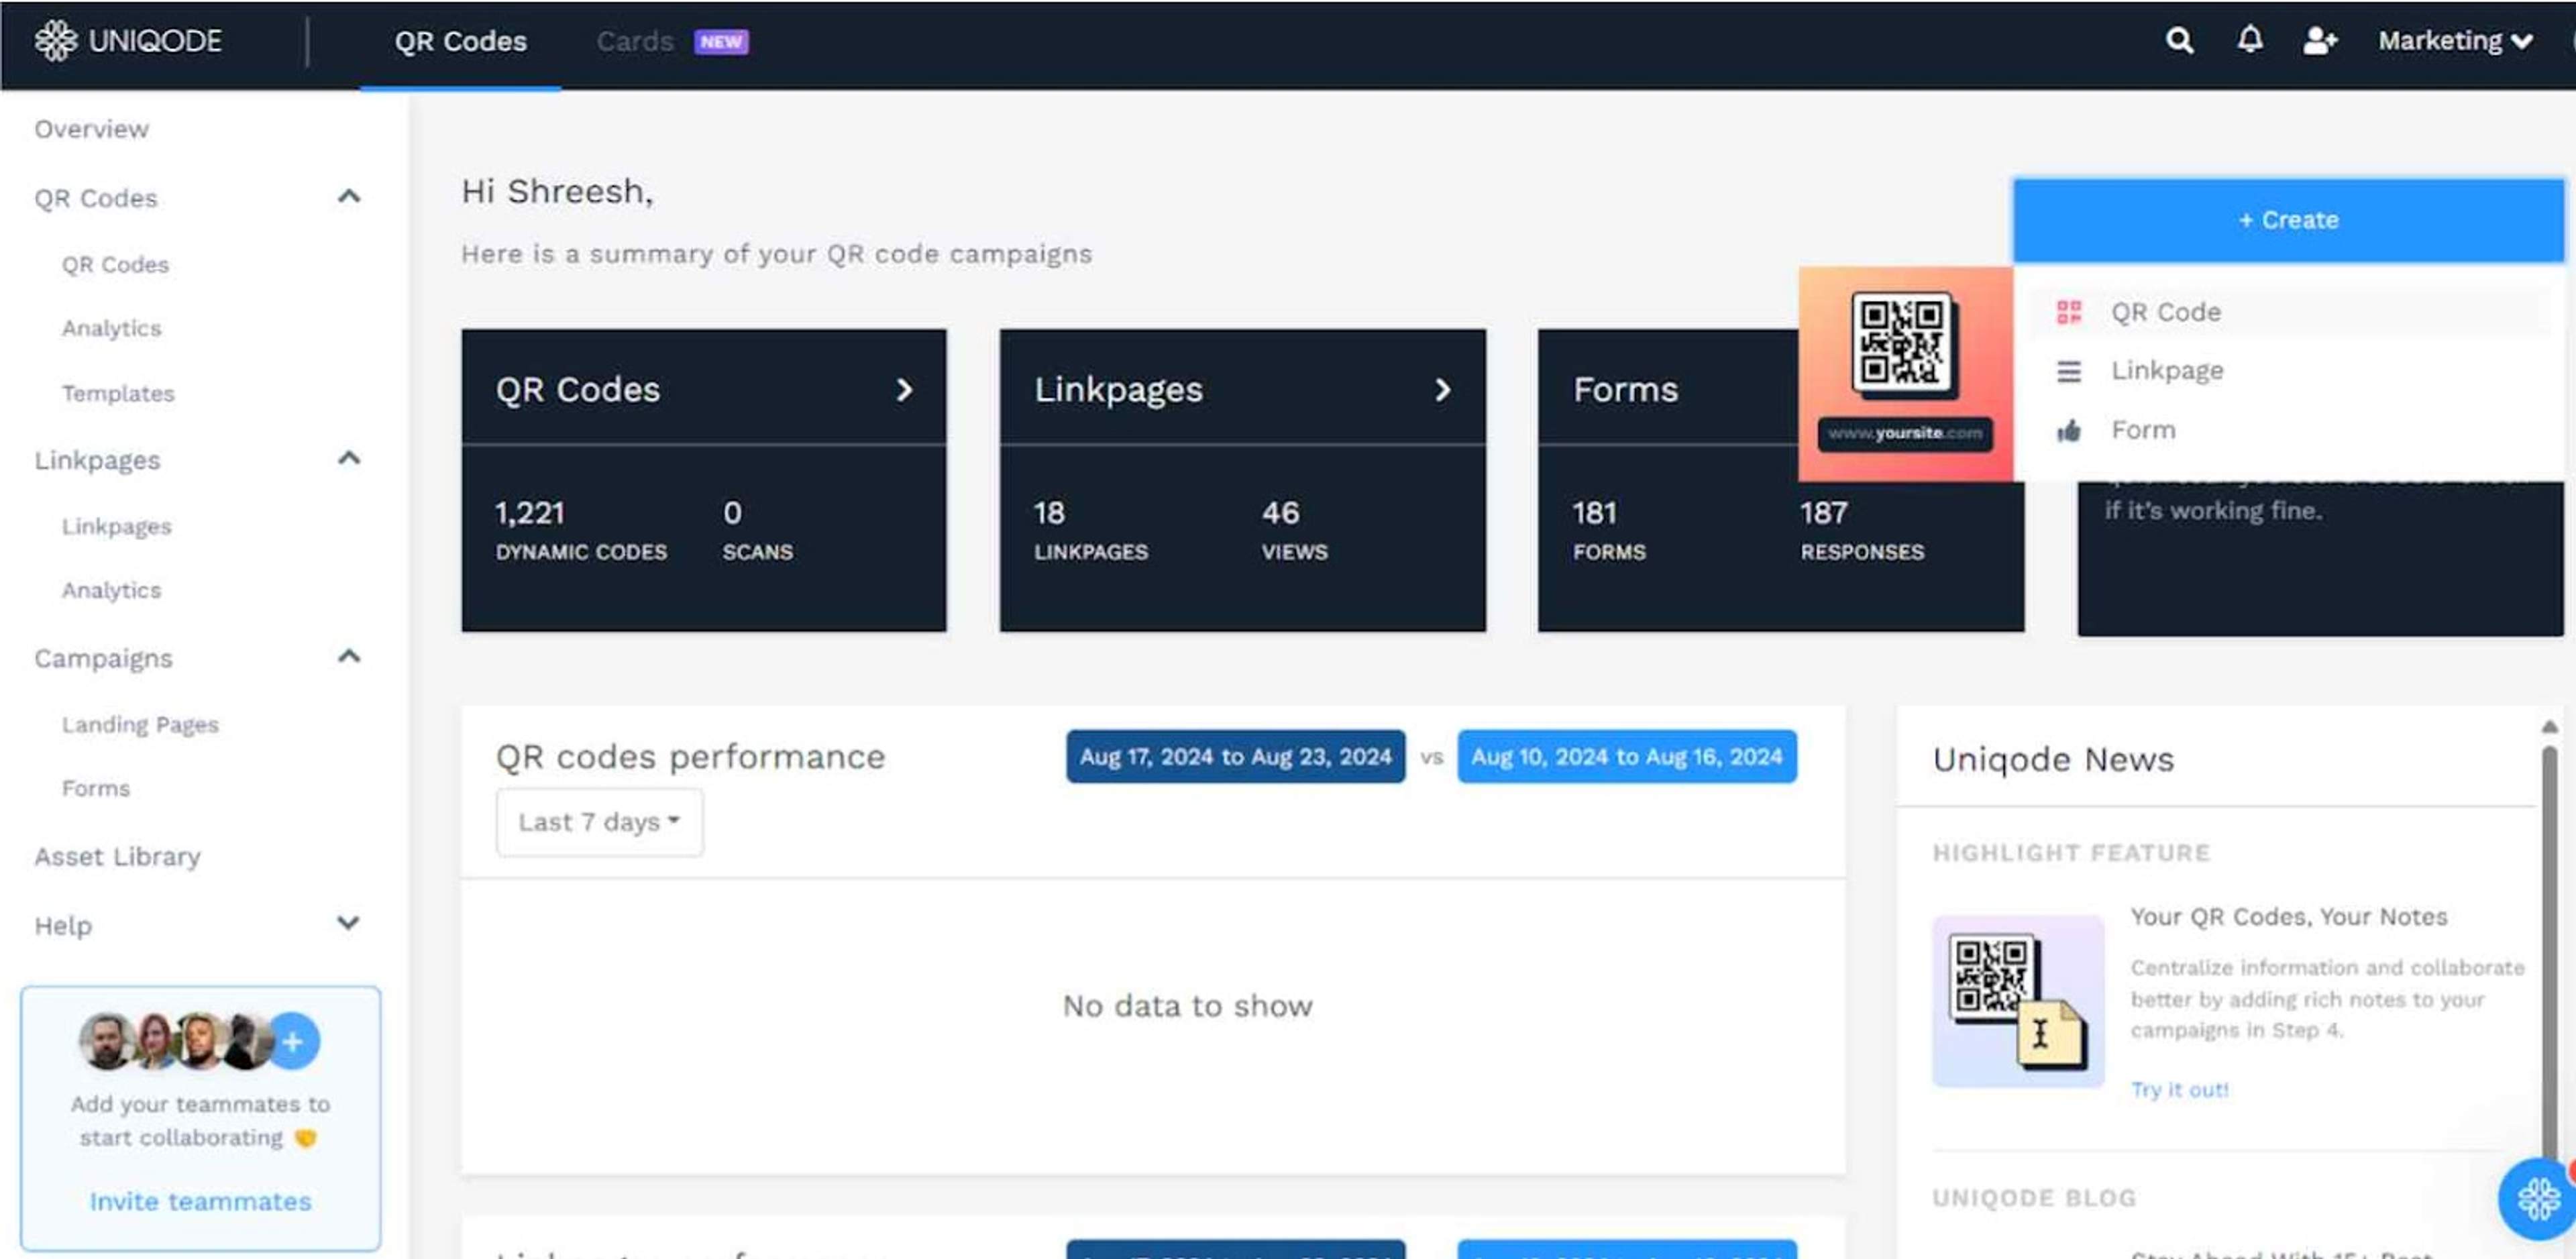Viewport: 2576px width, 1259px height.
Task: Collapse the Campaigns sidebar section
Action: [x=348, y=657]
